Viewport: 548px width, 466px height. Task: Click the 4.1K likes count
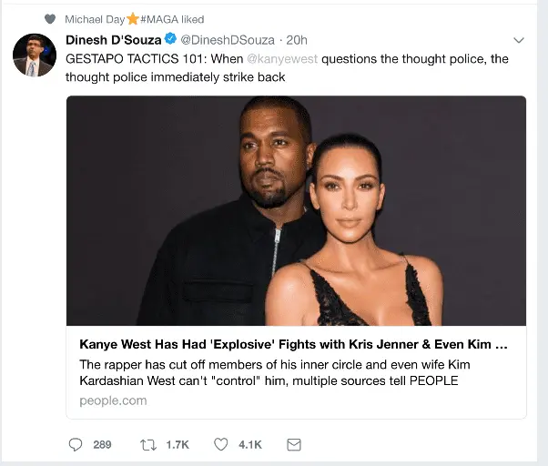point(249,444)
